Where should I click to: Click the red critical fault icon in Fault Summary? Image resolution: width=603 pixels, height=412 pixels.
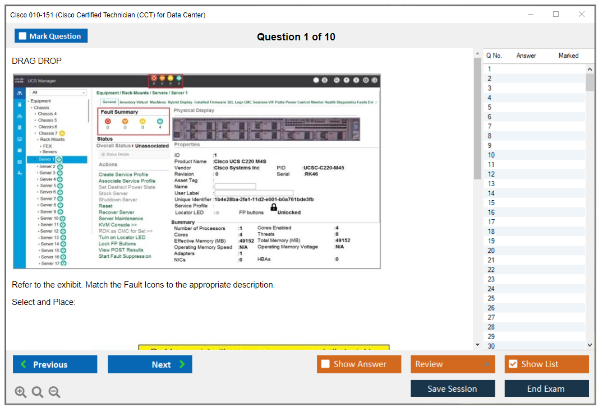click(x=108, y=121)
